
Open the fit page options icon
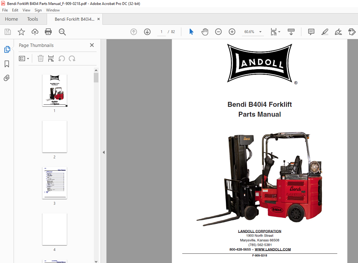click(275, 32)
